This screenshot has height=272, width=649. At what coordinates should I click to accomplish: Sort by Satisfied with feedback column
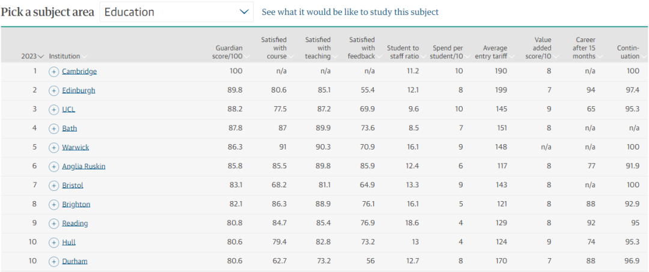point(363,48)
